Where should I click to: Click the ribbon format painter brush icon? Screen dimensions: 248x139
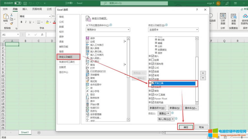click(x=11, y=23)
